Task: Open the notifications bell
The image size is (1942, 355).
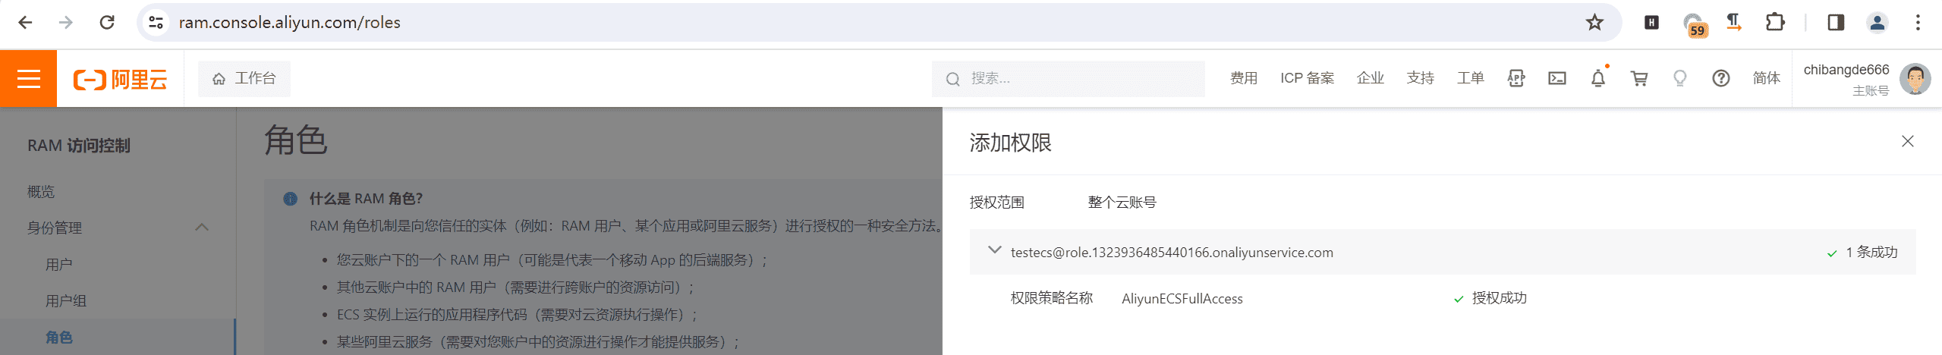Action: coord(1598,78)
